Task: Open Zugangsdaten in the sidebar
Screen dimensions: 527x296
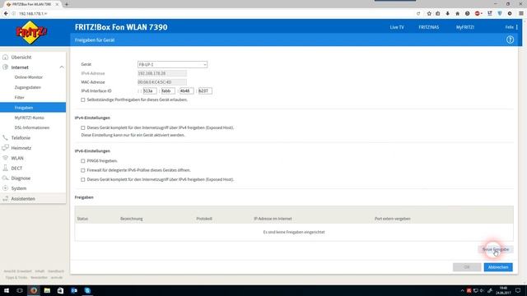Action: [x=27, y=87]
